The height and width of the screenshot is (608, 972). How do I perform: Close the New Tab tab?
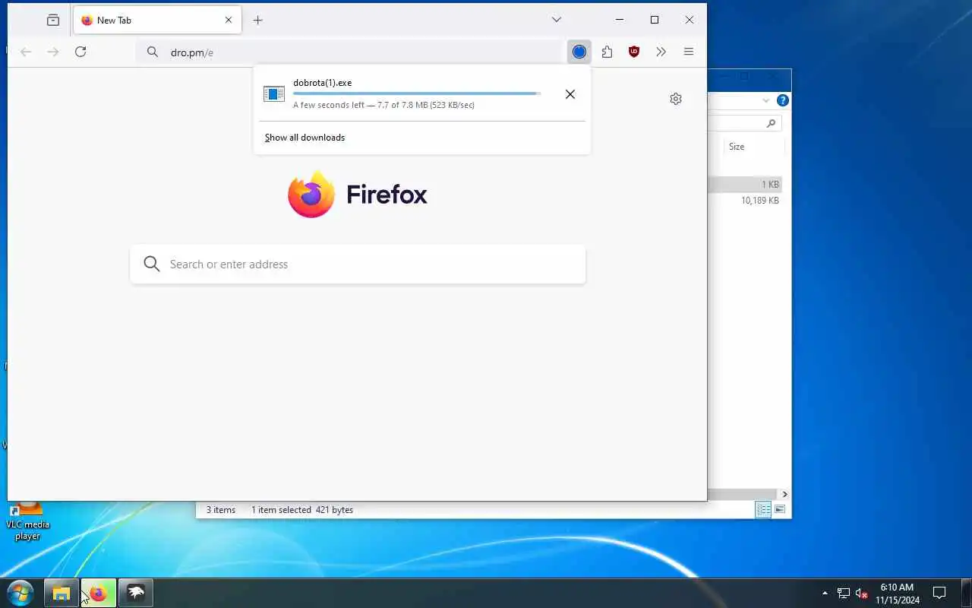229,21
